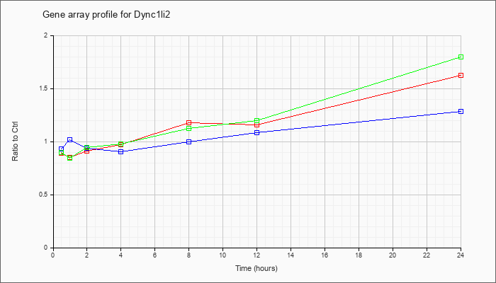Select the blue marker at 0.5 hours
This screenshot has height=283, width=496.
(62, 149)
